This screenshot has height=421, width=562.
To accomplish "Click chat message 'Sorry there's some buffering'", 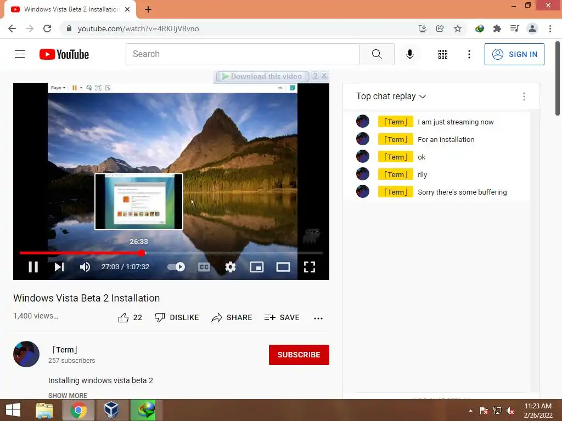I will pyautogui.click(x=462, y=192).
